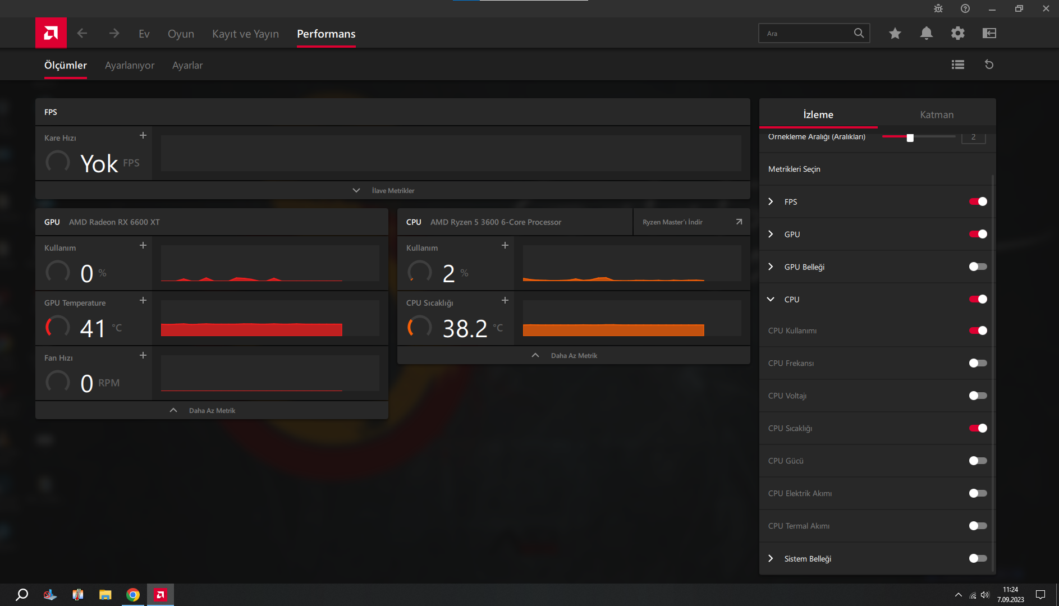Select the Performans tab
The image size is (1059, 606).
click(326, 34)
